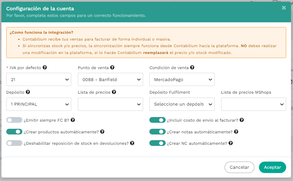
Task: Click help icon for Emitir siempre FC B
Action: tap(73, 120)
